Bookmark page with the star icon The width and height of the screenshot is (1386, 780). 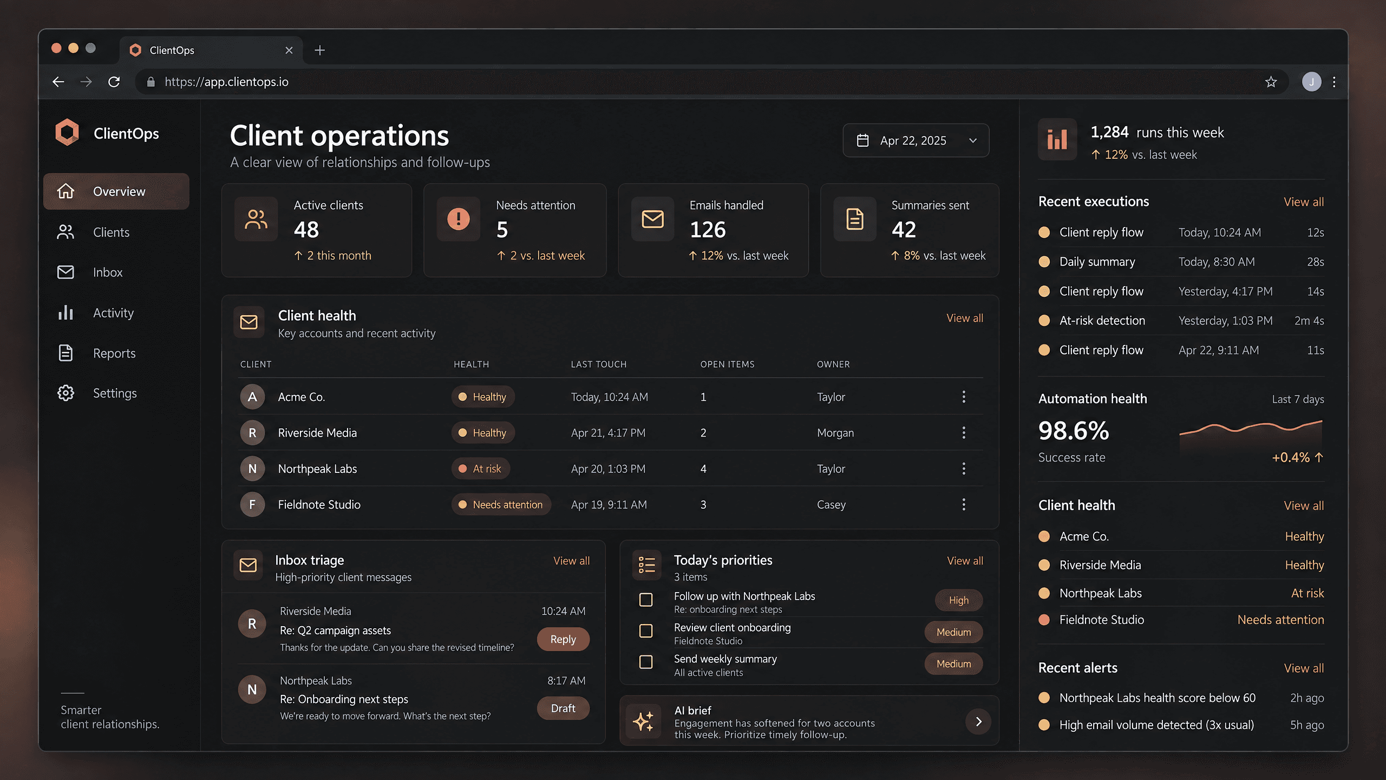[1271, 82]
